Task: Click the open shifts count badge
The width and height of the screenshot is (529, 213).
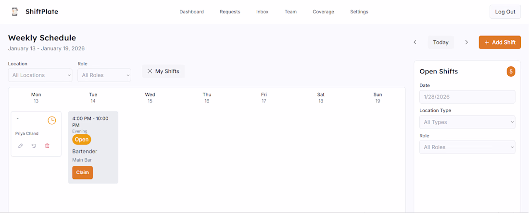Action: point(511,71)
